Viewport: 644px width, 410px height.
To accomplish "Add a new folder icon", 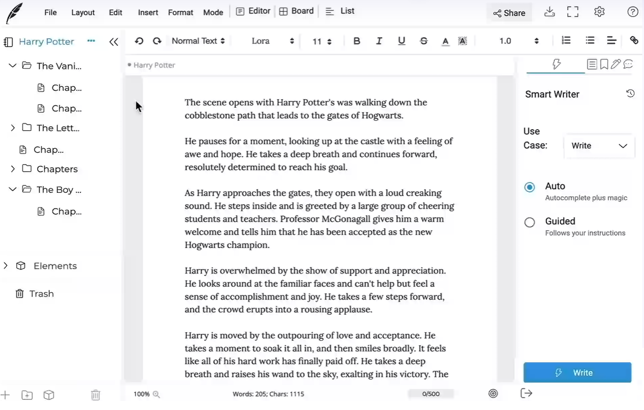I will pos(27,395).
